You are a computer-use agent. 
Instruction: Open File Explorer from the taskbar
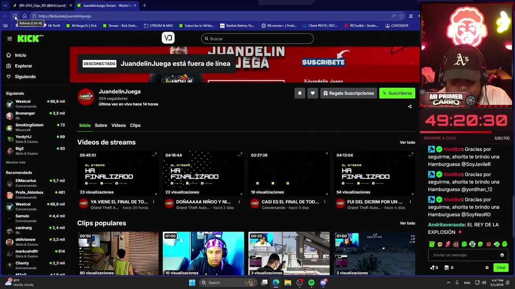point(288,283)
